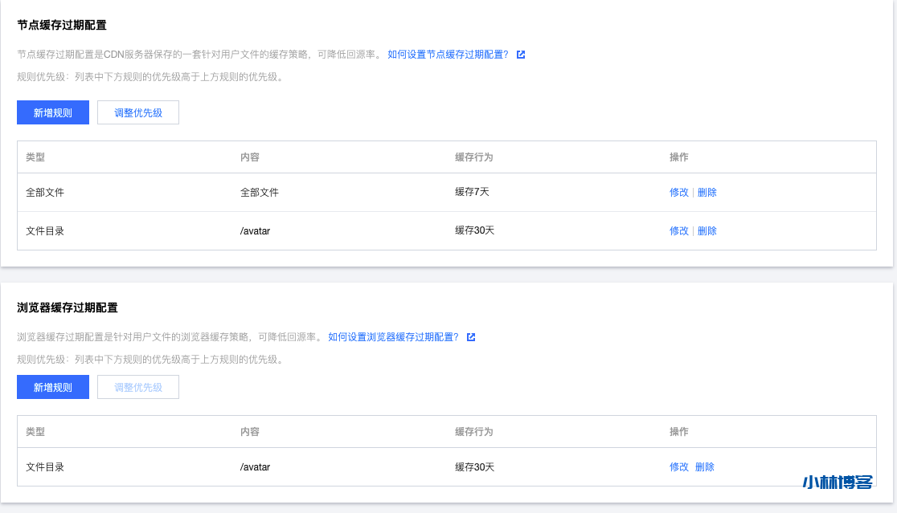Click the disabled 调整优先级 in browser cache section
This screenshot has width=897, height=513.
click(137, 387)
